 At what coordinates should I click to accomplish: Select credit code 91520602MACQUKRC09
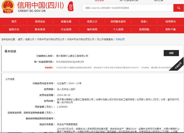pyautogui.click(x=70, y=62)
